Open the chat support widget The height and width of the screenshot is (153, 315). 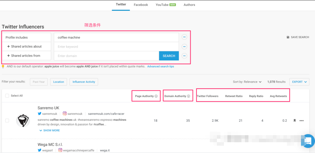point(308,141)
